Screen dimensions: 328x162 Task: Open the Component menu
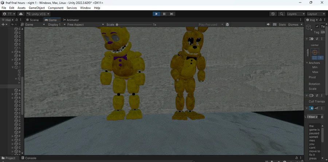[x=56, y=8]
